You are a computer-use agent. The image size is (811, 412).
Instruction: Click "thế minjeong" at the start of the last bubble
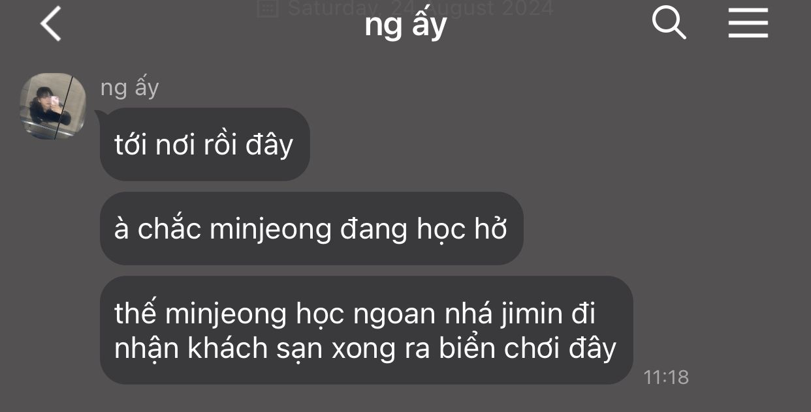[x=200, y=315]
